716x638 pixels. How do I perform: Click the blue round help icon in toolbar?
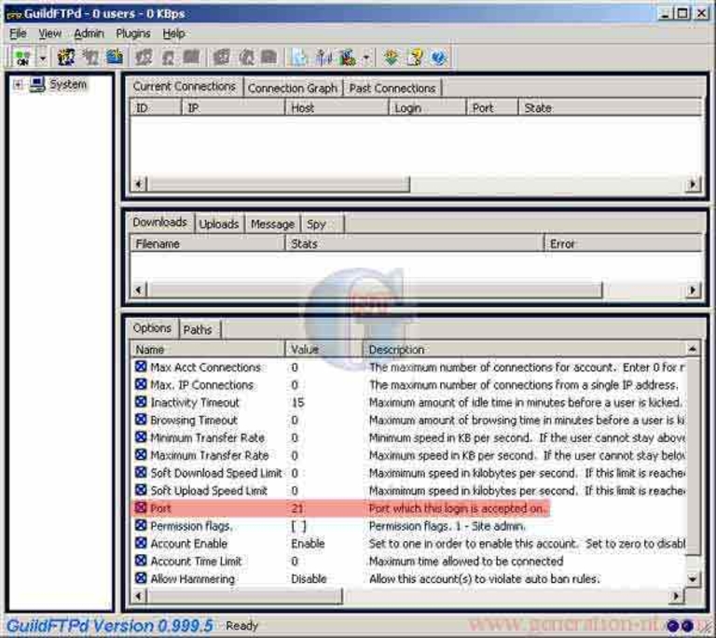click(438, 58)
